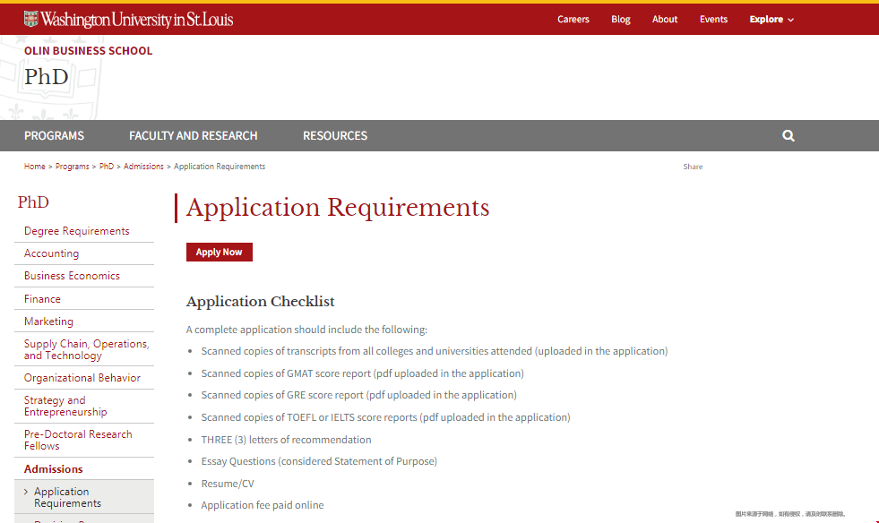
Task: Open Degree Requirements in the sidebar
Action: pyautogui.click(x=77, y=231)
